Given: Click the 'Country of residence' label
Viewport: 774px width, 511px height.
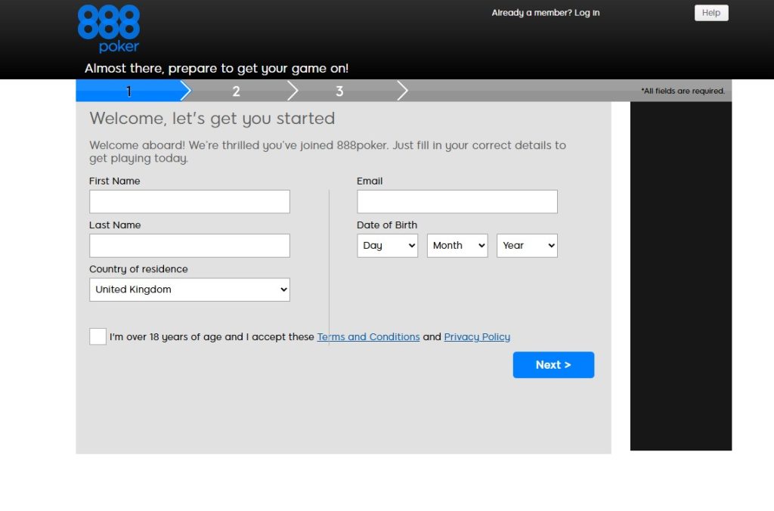Looking at the screenshot, I should pos(139,269).
